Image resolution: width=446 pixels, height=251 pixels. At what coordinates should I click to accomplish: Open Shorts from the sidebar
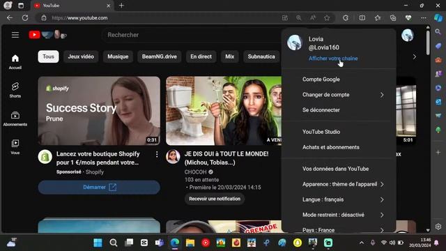(15, 90)
